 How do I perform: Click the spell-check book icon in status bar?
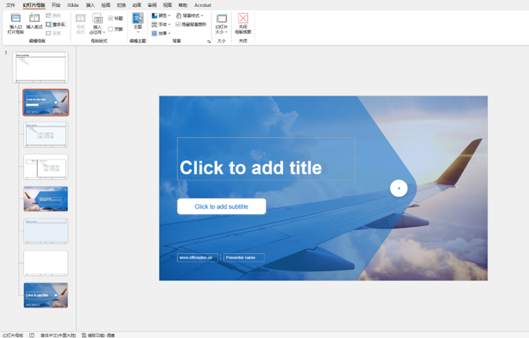click(x=32, y=335)
